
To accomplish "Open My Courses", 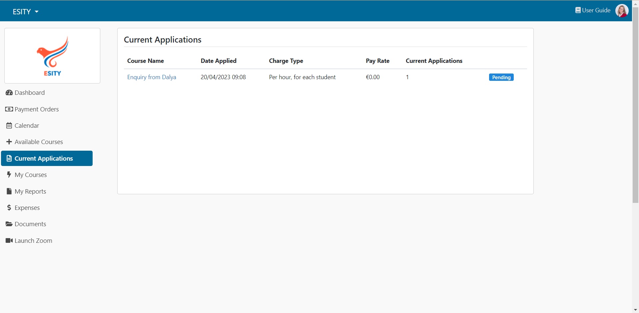I will coord(31,175).
